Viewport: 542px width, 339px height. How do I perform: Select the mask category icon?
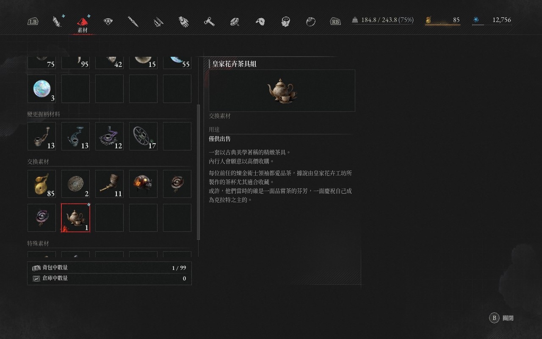(x=260, y=21)
